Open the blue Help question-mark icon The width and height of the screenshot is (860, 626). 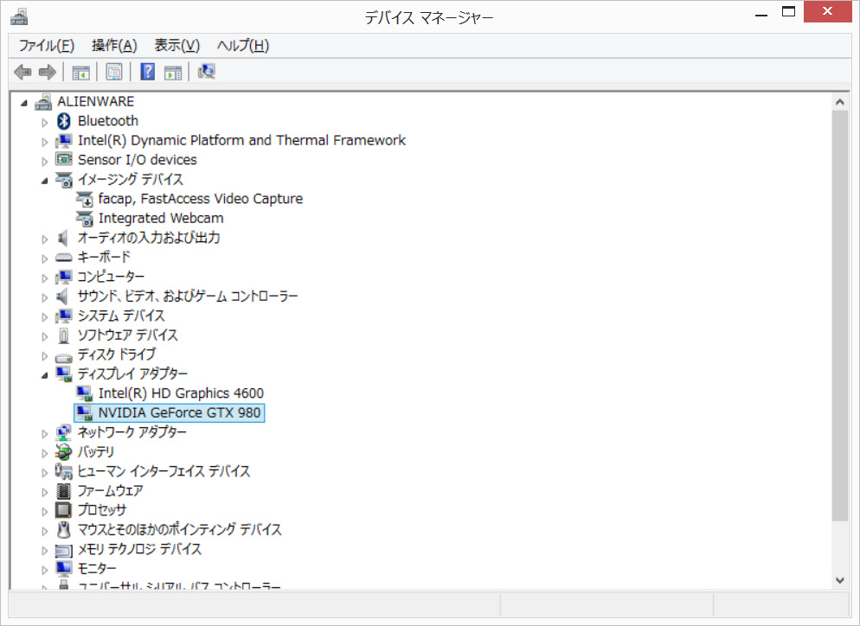click(148, 72)
